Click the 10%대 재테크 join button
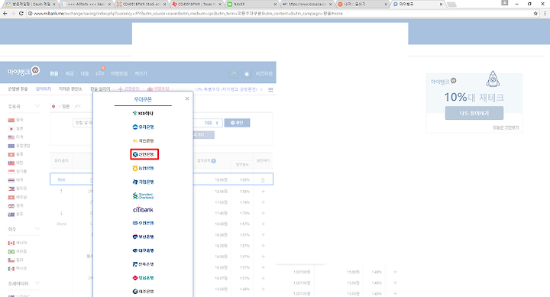The height and width of the screenshot is (297, 550). point(474,113)
